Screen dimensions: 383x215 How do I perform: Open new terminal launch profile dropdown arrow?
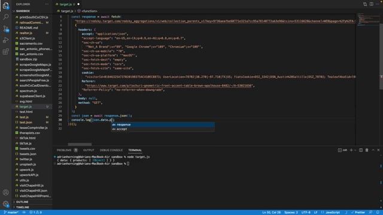(x=355, y=150)
